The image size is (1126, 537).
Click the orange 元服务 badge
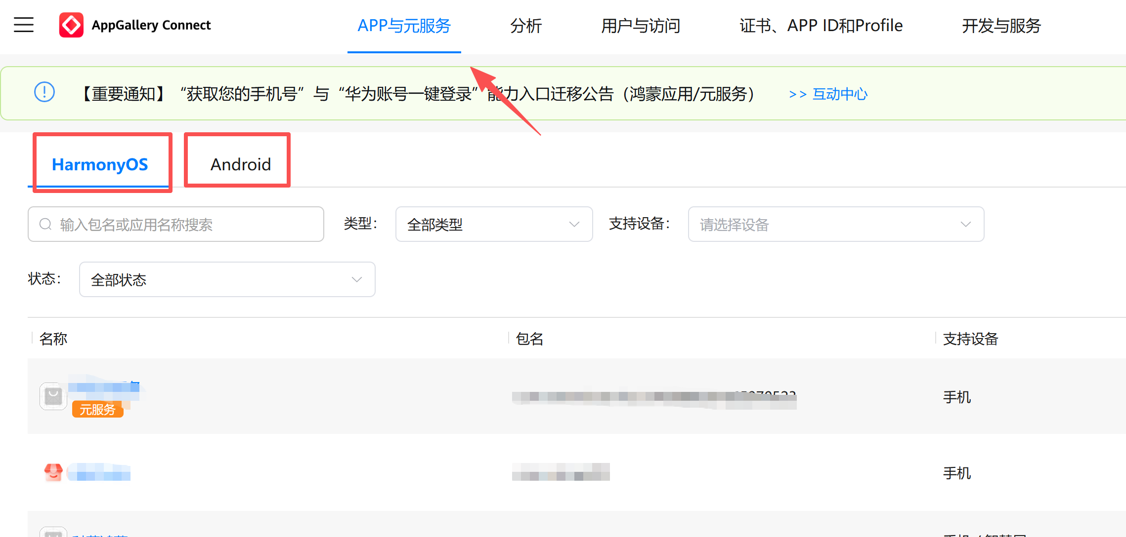(x=97, y=409)
